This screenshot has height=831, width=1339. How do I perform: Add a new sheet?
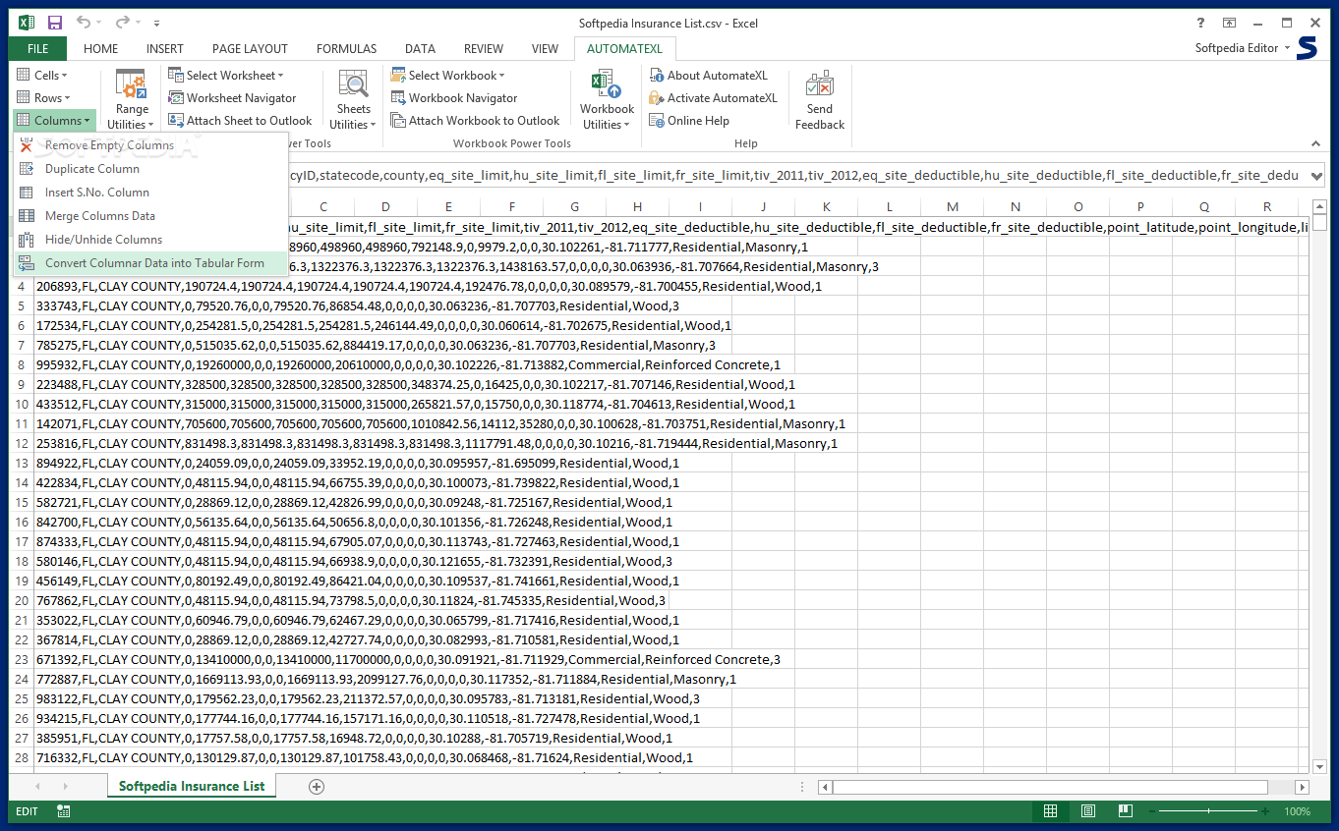pos(317,786)
